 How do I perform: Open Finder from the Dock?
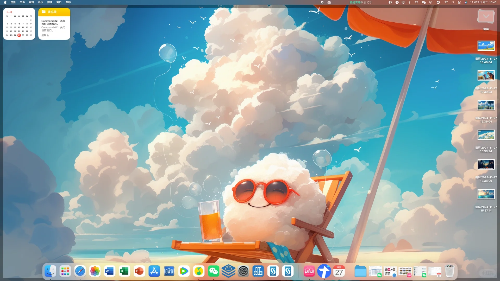(50, 271)
